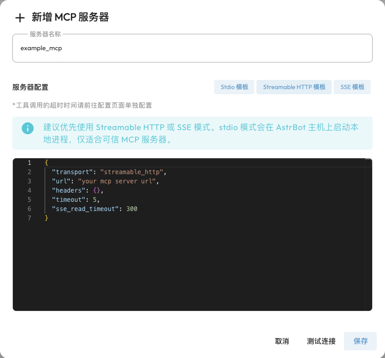Screen dimensions: 385x358
Task: Click line number 7 in the editor gutter
Action: tap(29, 218)
